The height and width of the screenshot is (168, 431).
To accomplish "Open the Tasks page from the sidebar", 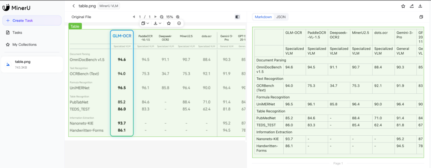I will coord(32,32).
